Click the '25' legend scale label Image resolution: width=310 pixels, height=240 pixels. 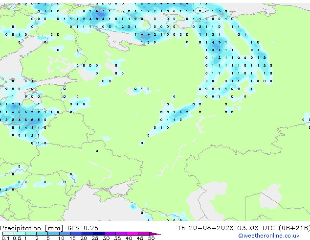tap(95, 238)
